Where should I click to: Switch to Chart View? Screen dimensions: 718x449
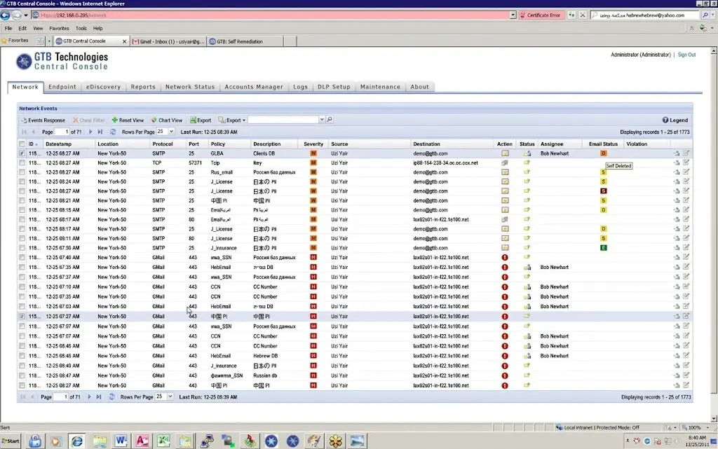[x=167, y=120]
